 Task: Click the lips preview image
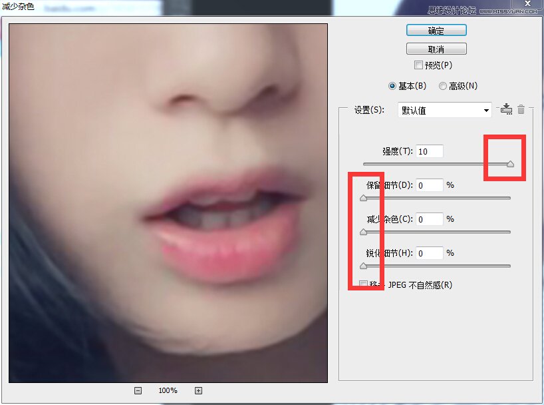[168, 203]
